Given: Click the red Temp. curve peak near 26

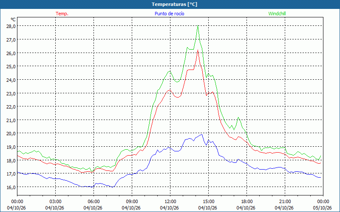Looking at the screenshot, I should 198,50.
